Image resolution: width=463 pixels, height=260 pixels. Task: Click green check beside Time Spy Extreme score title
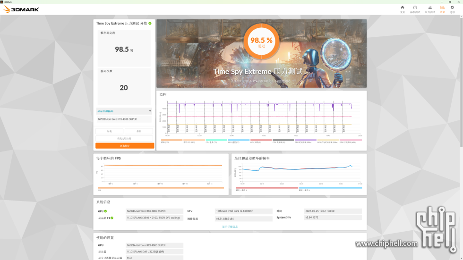(x=150, y=23)
